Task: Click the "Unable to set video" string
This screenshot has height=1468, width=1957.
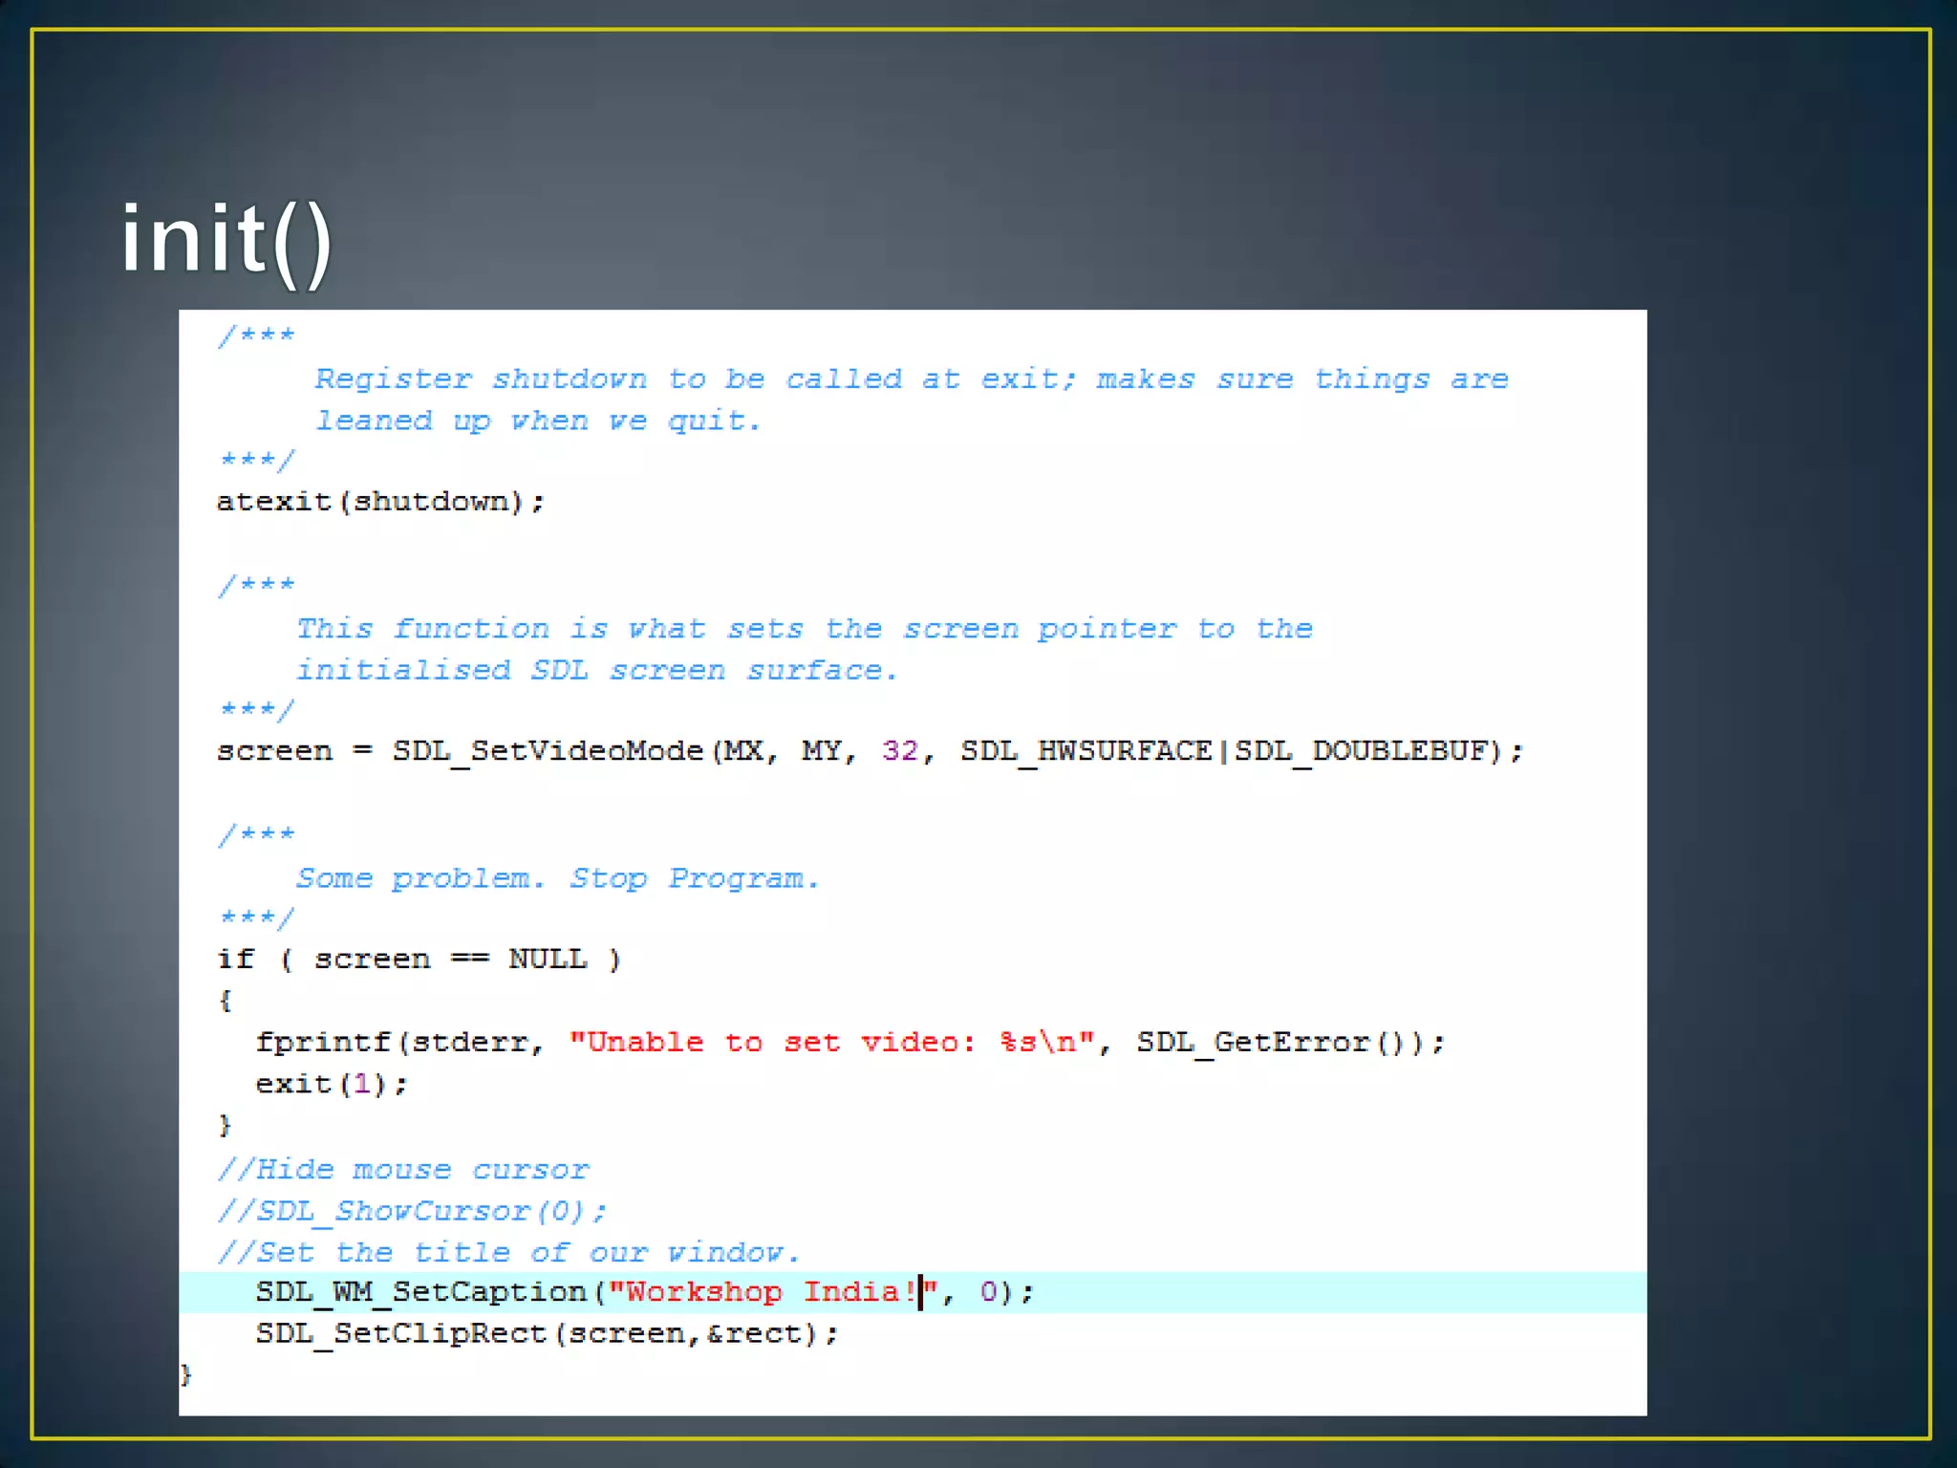Action: click(x=831, y=1042)
